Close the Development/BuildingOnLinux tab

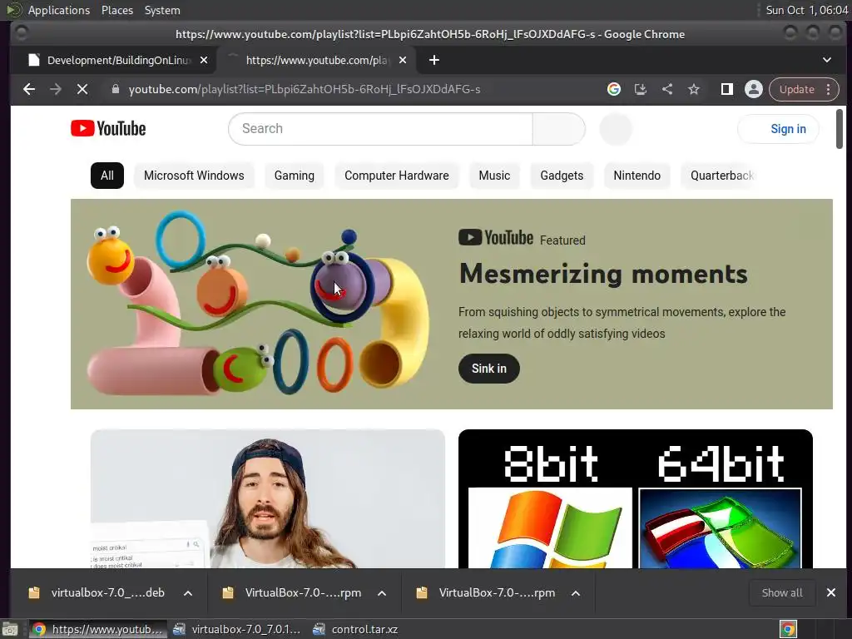204,60
